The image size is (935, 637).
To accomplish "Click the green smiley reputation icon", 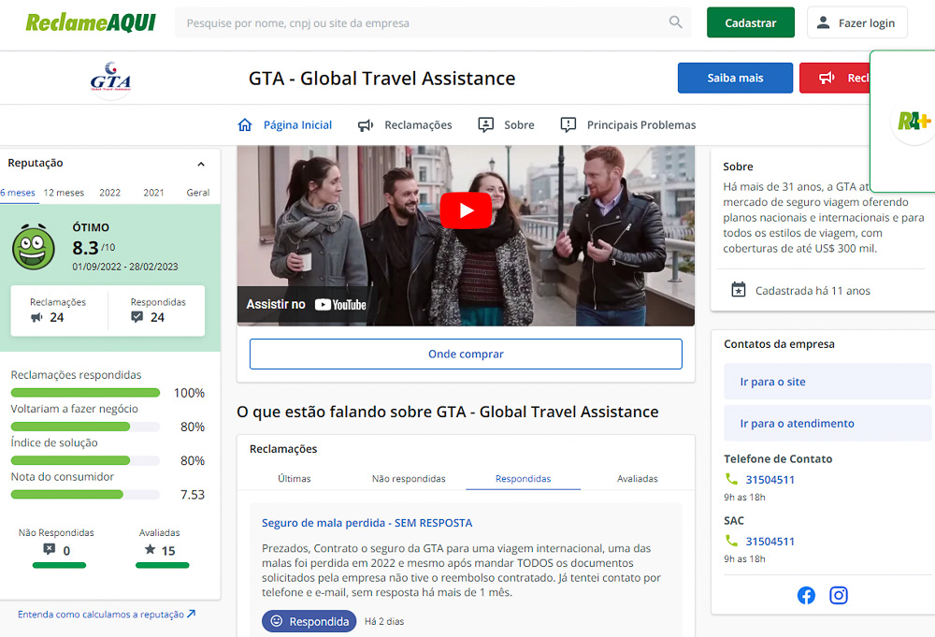I will click(x=34, y=247).
